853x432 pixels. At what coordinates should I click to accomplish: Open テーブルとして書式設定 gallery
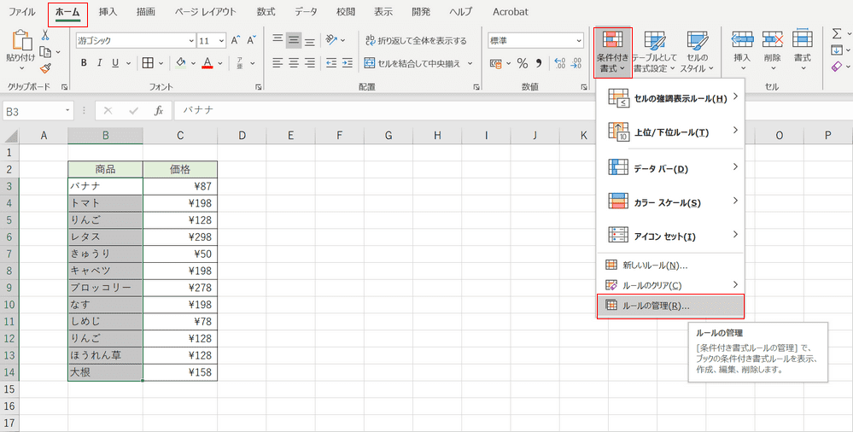pyautogui.click(x=654, y=53)
